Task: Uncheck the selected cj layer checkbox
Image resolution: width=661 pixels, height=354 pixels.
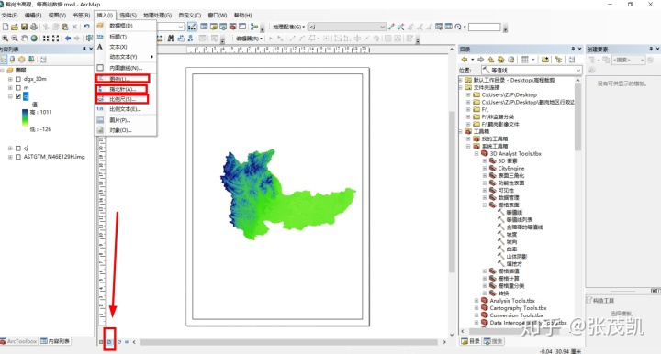Action: [18, 96]
